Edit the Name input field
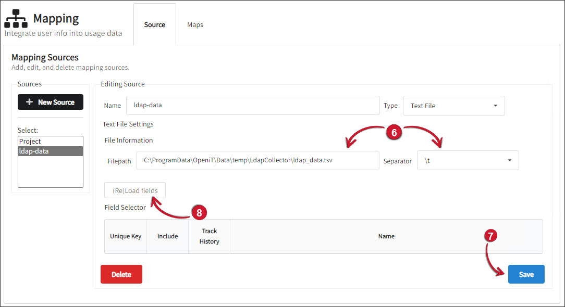The image size is (565, 307). (253, 106)
